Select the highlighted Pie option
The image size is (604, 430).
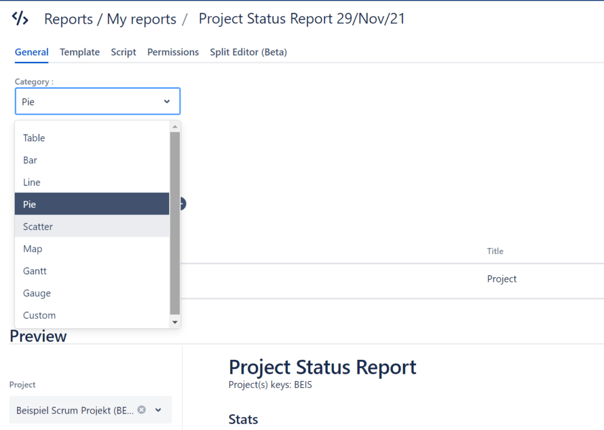click(x=29, y=204)
